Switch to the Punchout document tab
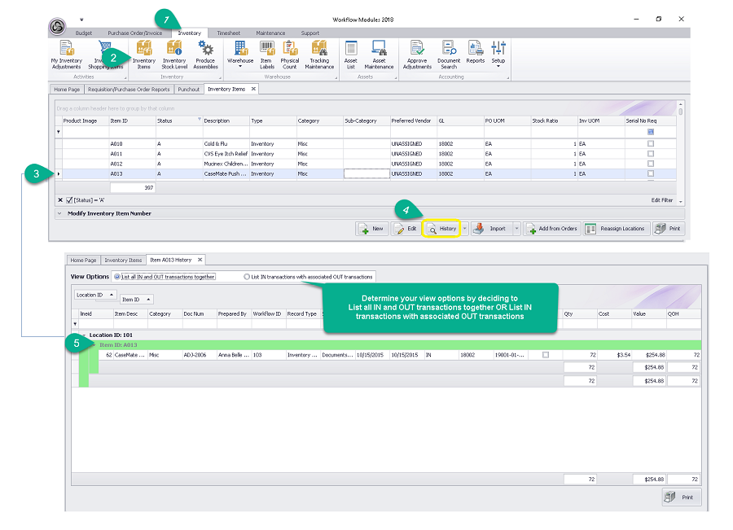This screenshot has height=530, width=733. click(x=188, y=90)
